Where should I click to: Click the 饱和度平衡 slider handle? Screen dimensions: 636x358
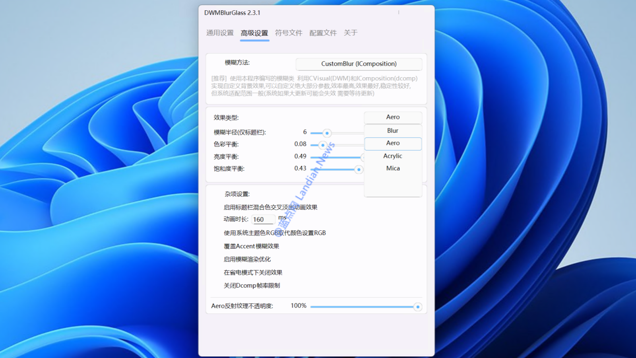click(x=359, y=170)
